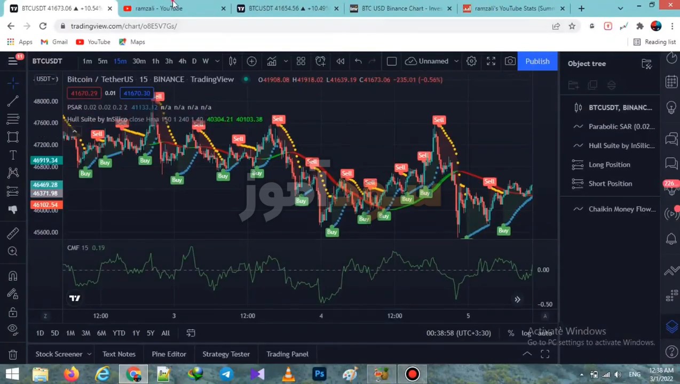
Task: Set date range to All
Action: pos(165,333)
